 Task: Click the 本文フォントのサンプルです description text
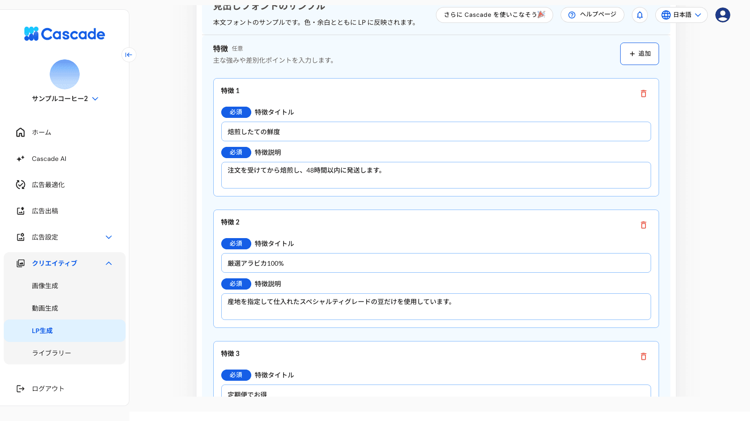315,22
